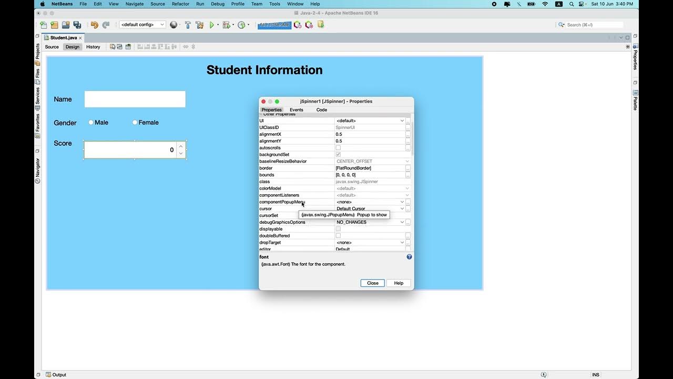Click the Clean and Build icon

click(x=199, y=25)
